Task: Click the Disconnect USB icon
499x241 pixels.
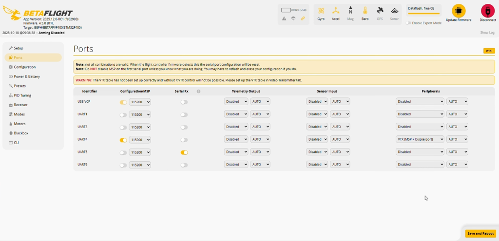Action: (x=487, y=11)
